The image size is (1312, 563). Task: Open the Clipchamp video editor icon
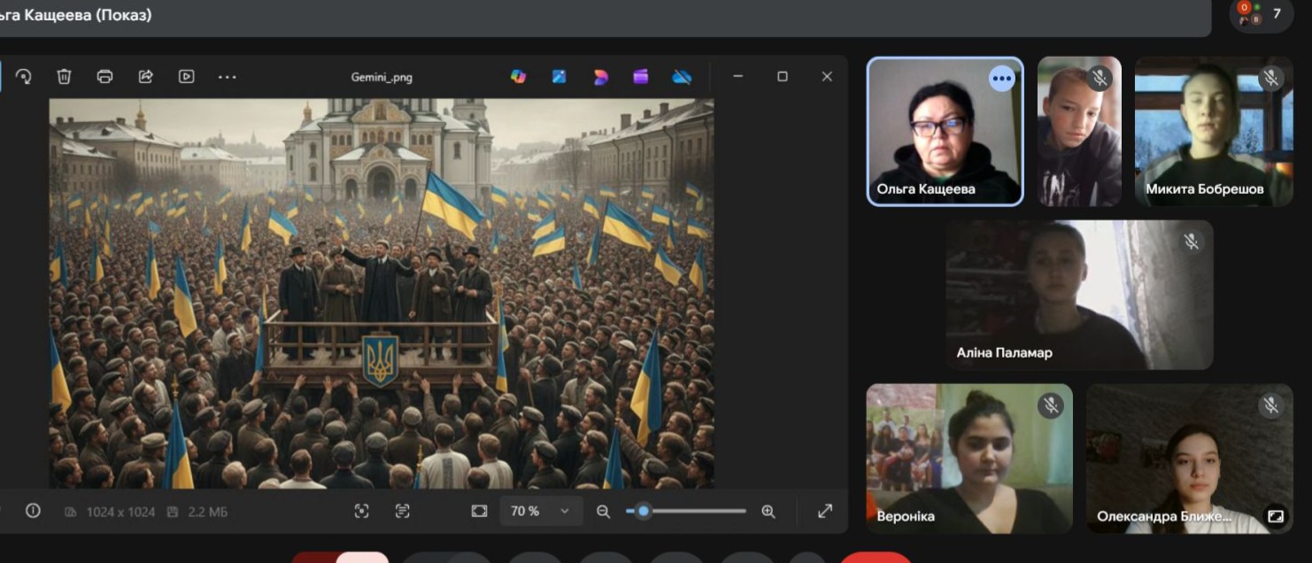pos(641,77)
